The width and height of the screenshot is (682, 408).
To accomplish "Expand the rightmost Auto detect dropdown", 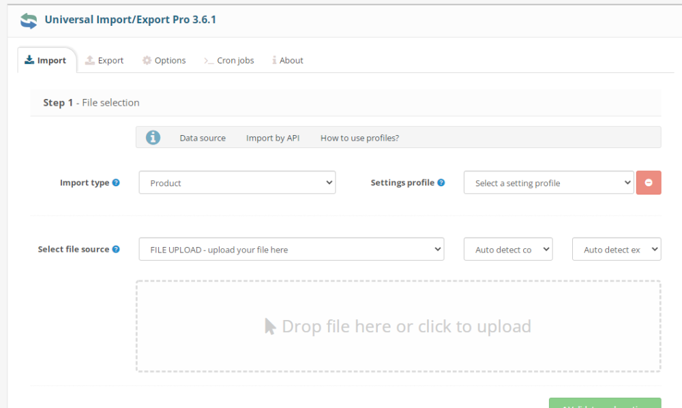I will tap(616, 250).
